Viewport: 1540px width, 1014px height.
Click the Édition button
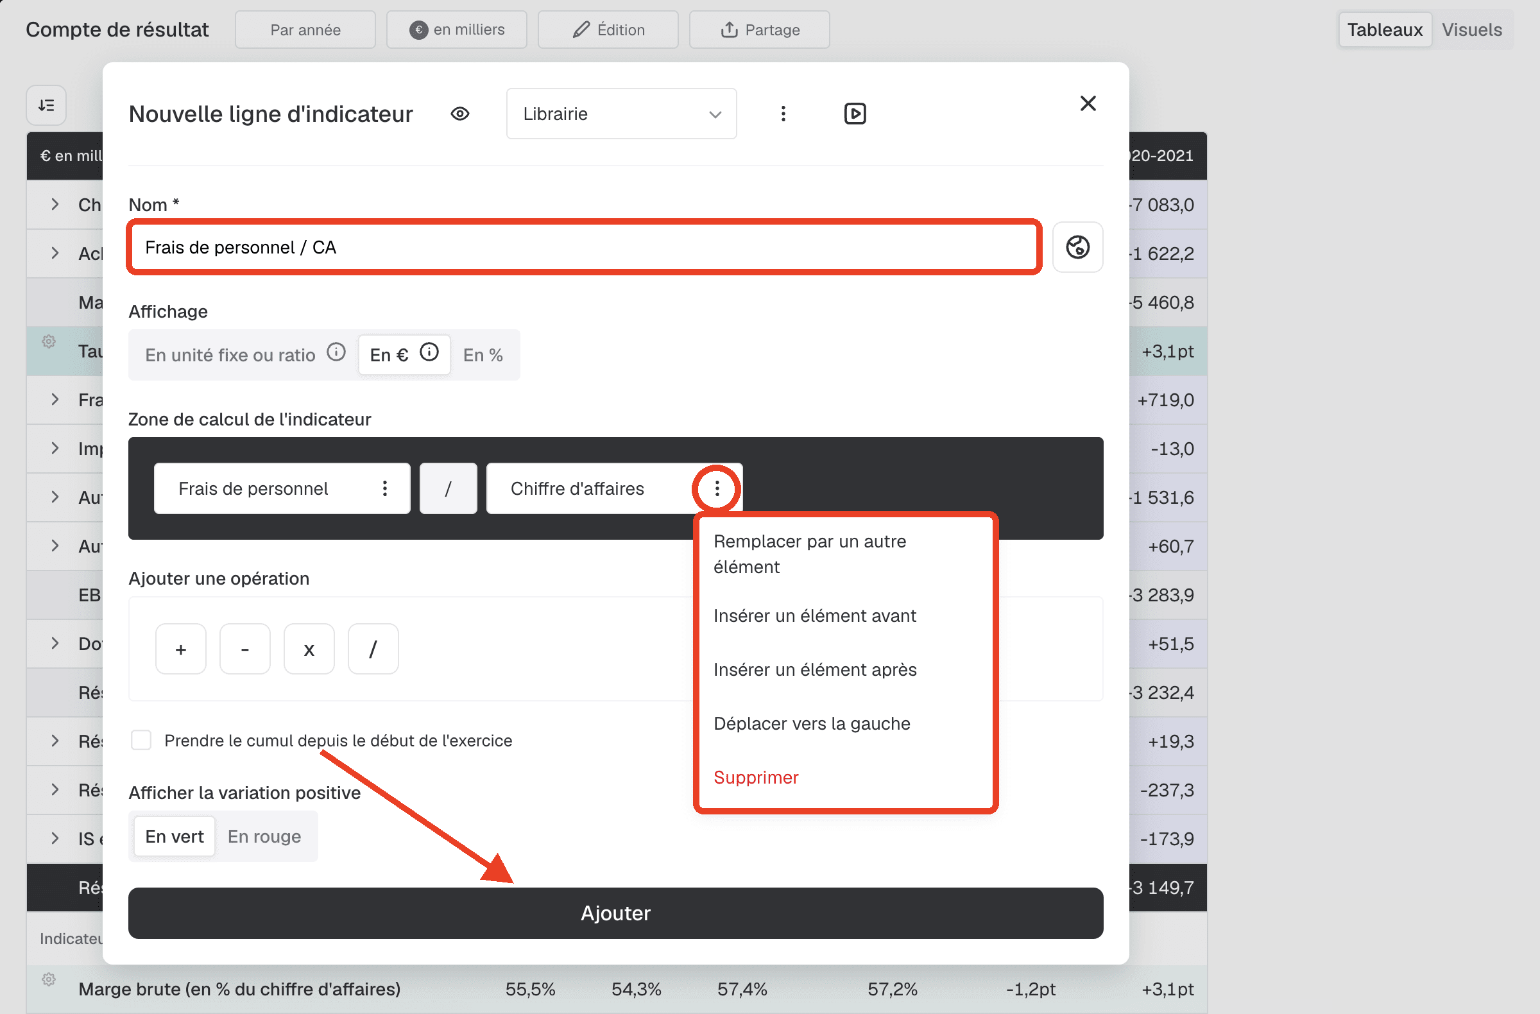(x=608, y=30)
